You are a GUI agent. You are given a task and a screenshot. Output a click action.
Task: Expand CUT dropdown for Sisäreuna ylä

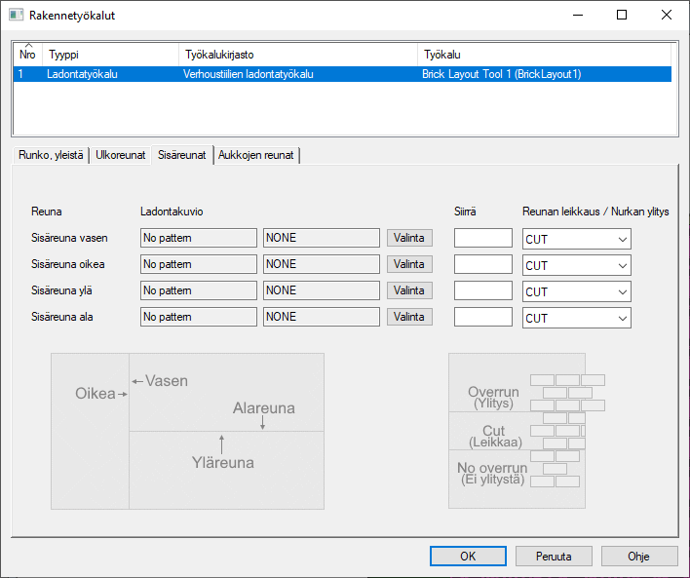click(x=577, y=291)
